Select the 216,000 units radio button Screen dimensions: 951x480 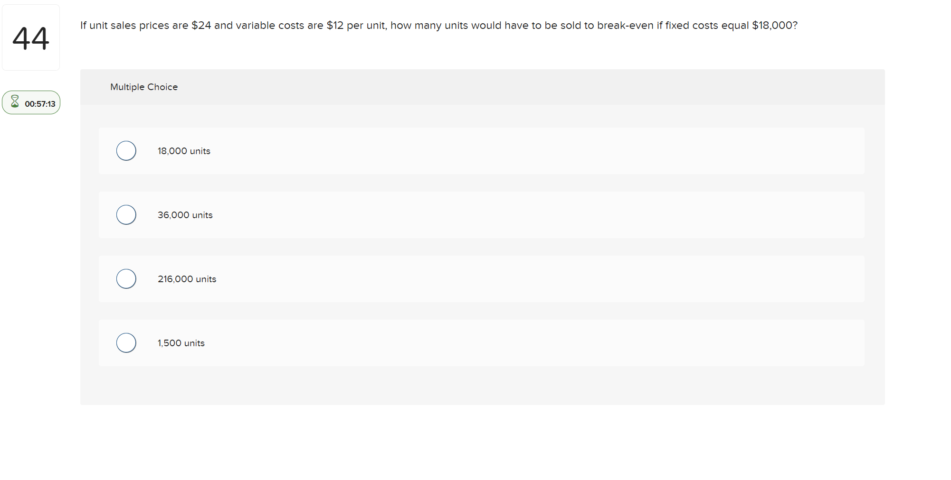tap(126, 278)
